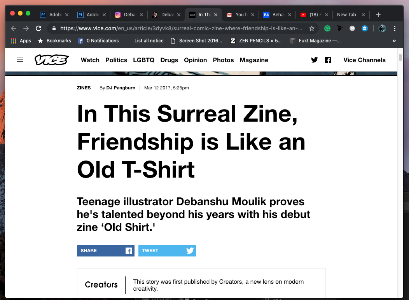The image size is (409, 300).
Task: Open the Politics section
Action: [116, 60]
